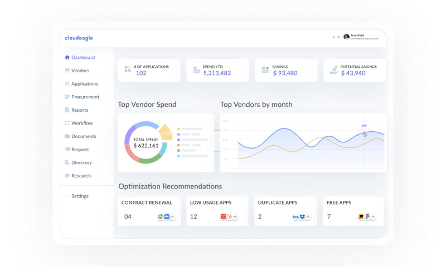Open the Low Usage Apps card
The width and height of the screenshot is (446, 267).
pyautogui.click(x=217, y=211)
